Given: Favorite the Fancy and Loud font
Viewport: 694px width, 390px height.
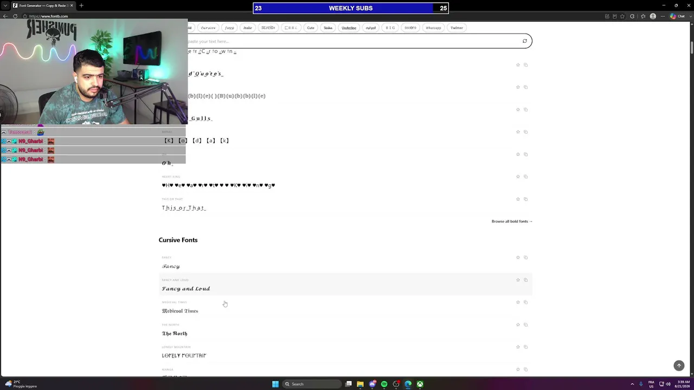Looking at the screenshot, I should pos(518,280).
